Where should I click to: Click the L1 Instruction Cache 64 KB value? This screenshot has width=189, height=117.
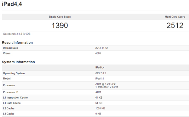coord(99,98)
